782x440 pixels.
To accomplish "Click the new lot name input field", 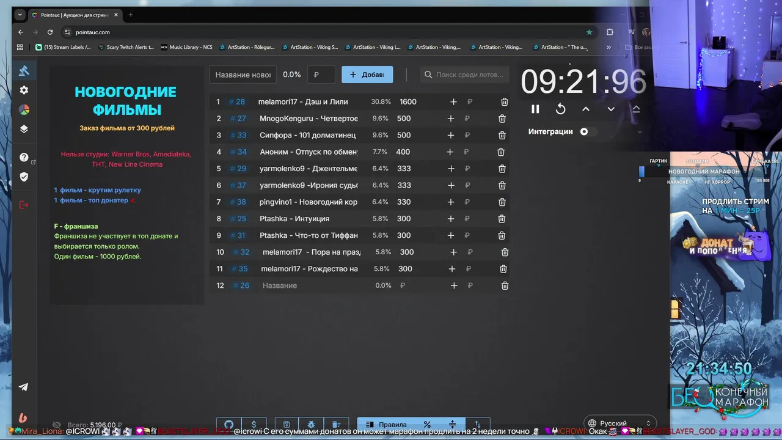I will pos(243,75).
